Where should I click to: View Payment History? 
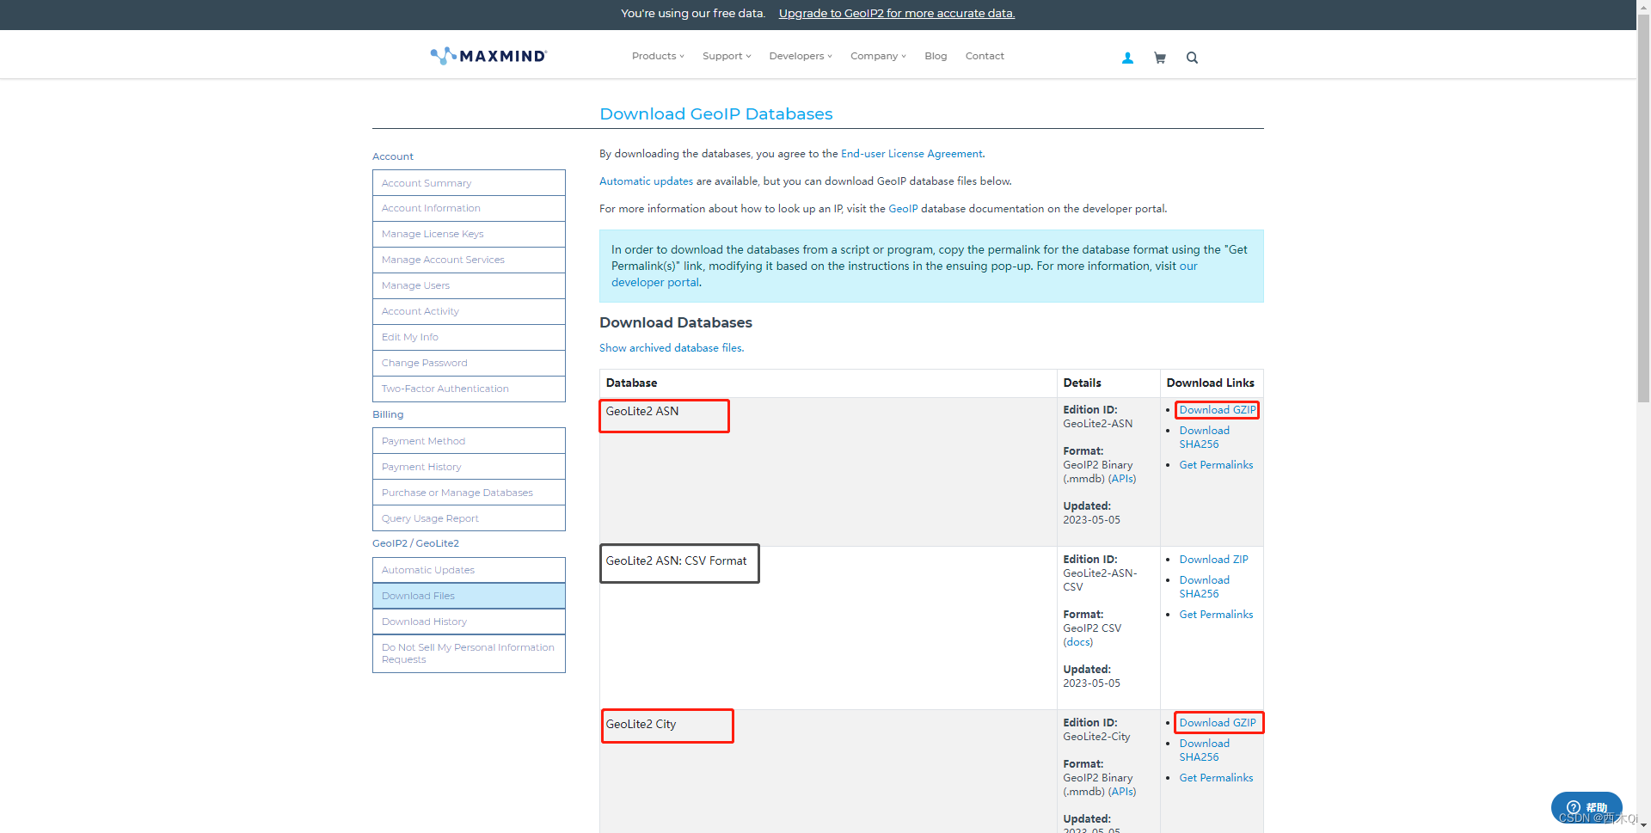pyautogui.click(x=469, y=467)
